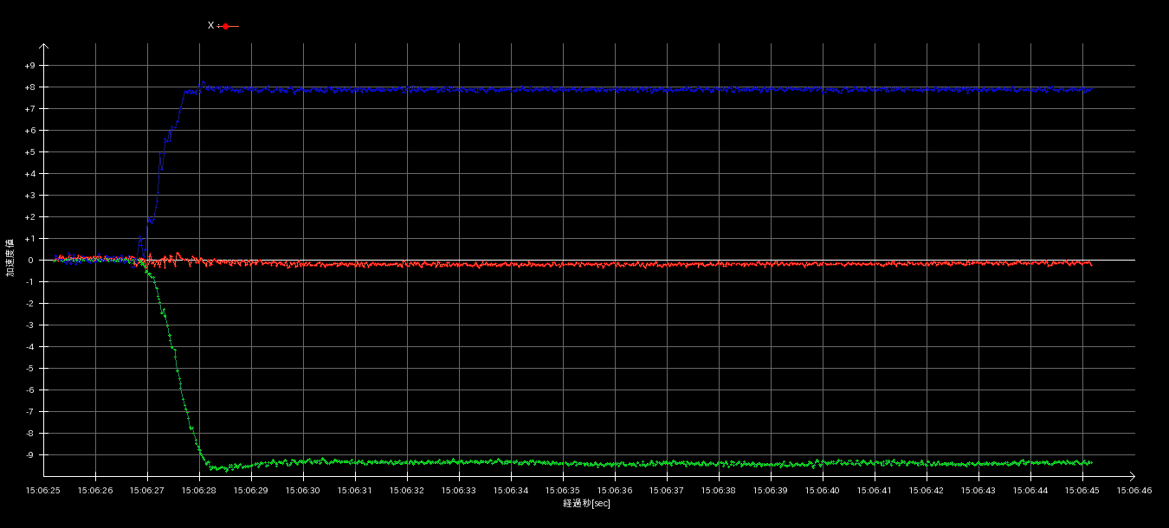
Task: Click the red X legend marker
Action: (x=226, y=26)
